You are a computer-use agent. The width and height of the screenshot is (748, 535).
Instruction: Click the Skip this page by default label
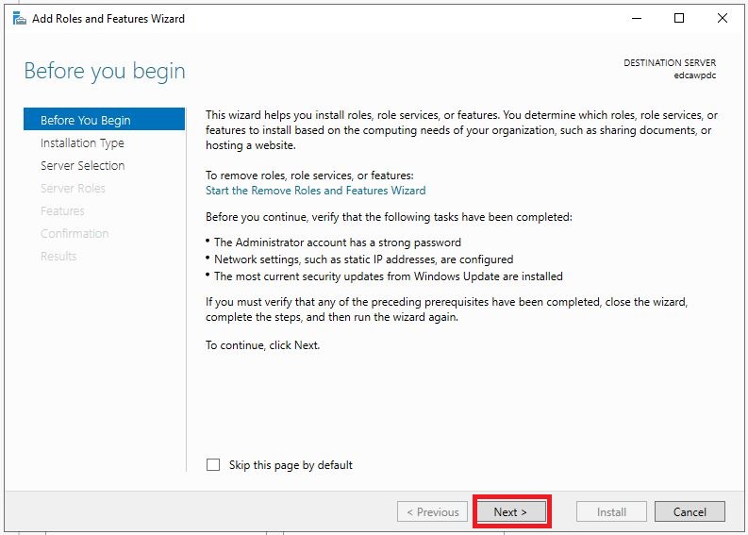pos(291,465)
